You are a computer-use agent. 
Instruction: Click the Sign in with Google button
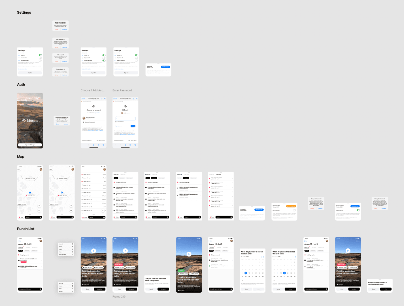click(30, 145)
